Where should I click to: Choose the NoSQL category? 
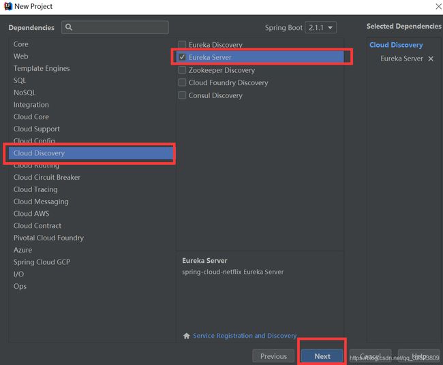(x=25, y=93)
